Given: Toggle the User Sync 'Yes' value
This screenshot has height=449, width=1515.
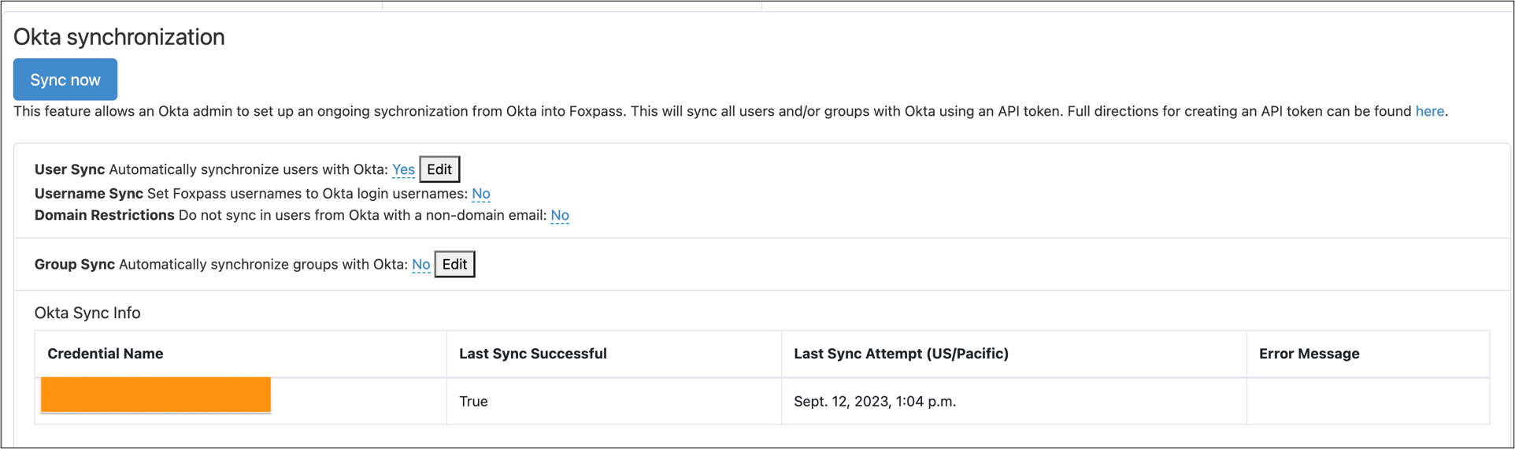Looking at the screenshot, I should click(x=403, y=170).
